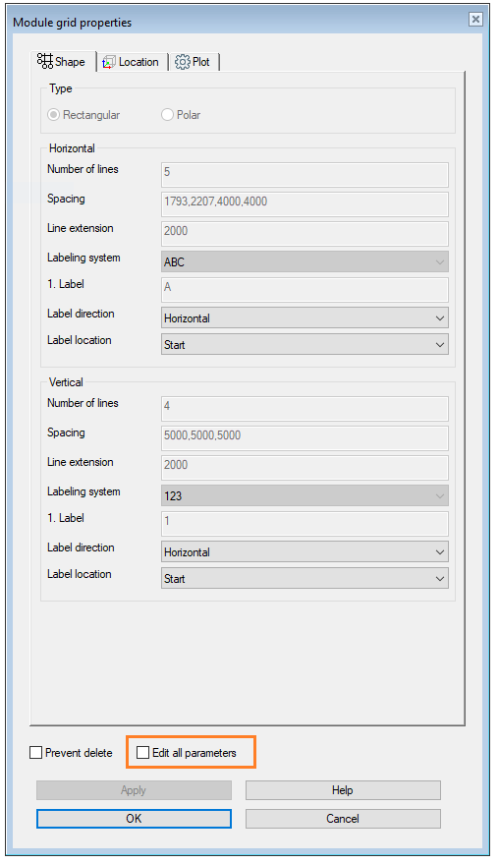The width and height of the screenshot is (499, 864).
Task: Open Vertical Labeling system 123 dropdown
Action: coord(305,495)
